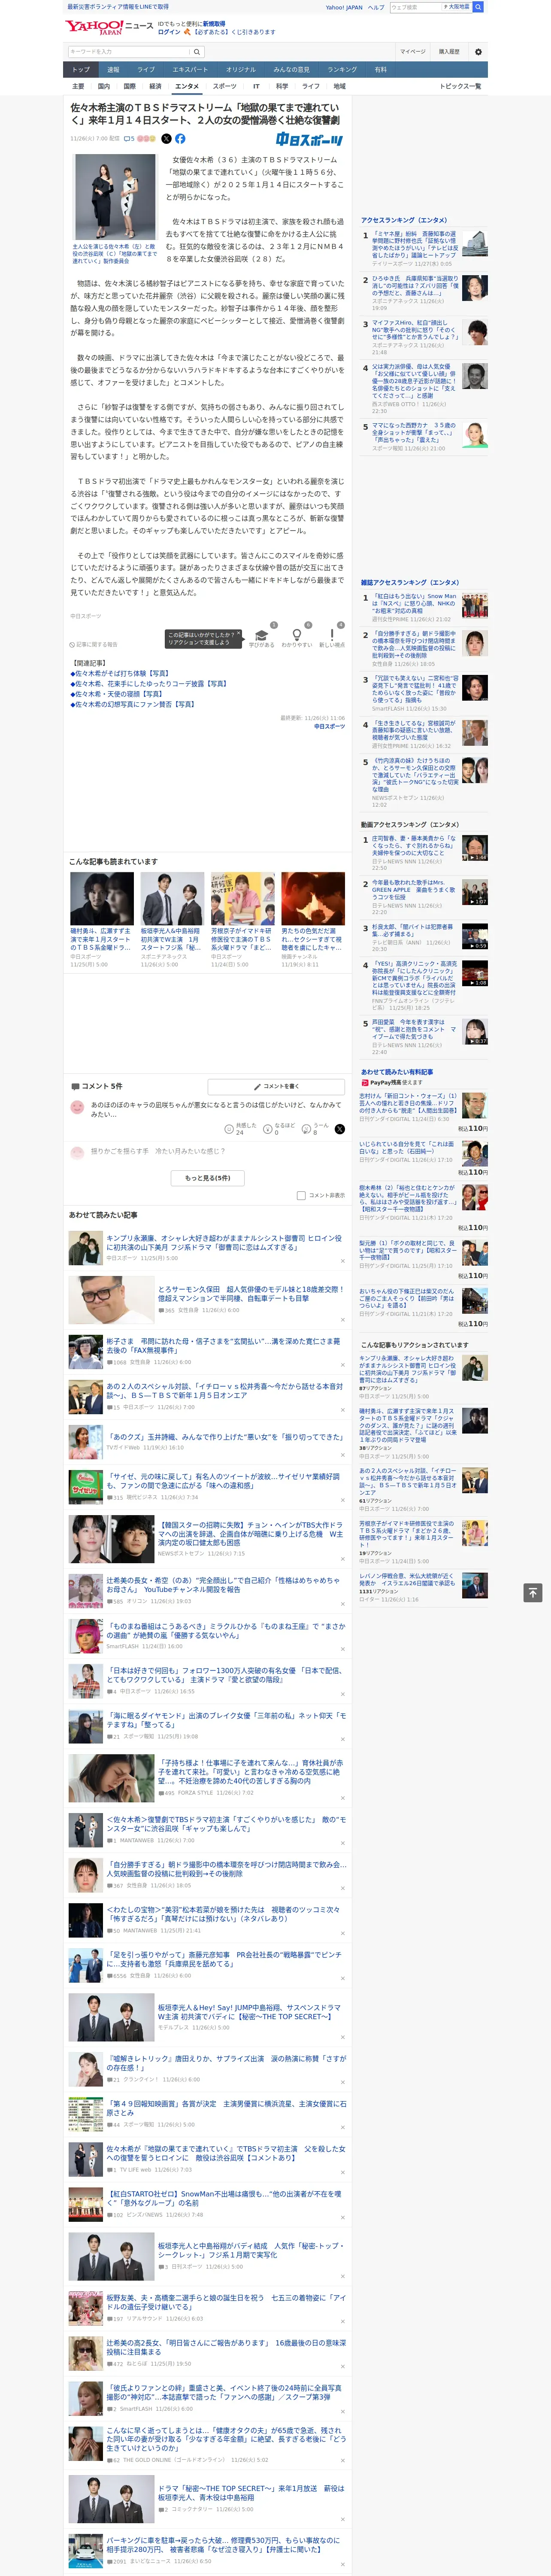Open the 国際 category
This screenshot has height=2576, width=551.
129,86
